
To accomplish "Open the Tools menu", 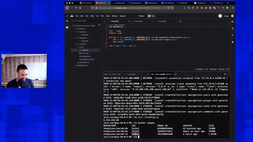I will (x=108, y=16).
